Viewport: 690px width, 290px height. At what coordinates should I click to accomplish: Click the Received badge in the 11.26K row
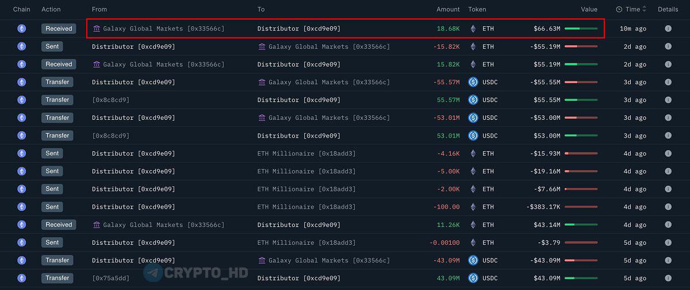[x=59, y=225]
